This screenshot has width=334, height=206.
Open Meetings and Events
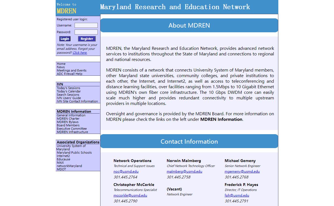(72, 70)
